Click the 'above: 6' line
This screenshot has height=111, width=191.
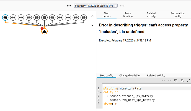click(110, 104)
